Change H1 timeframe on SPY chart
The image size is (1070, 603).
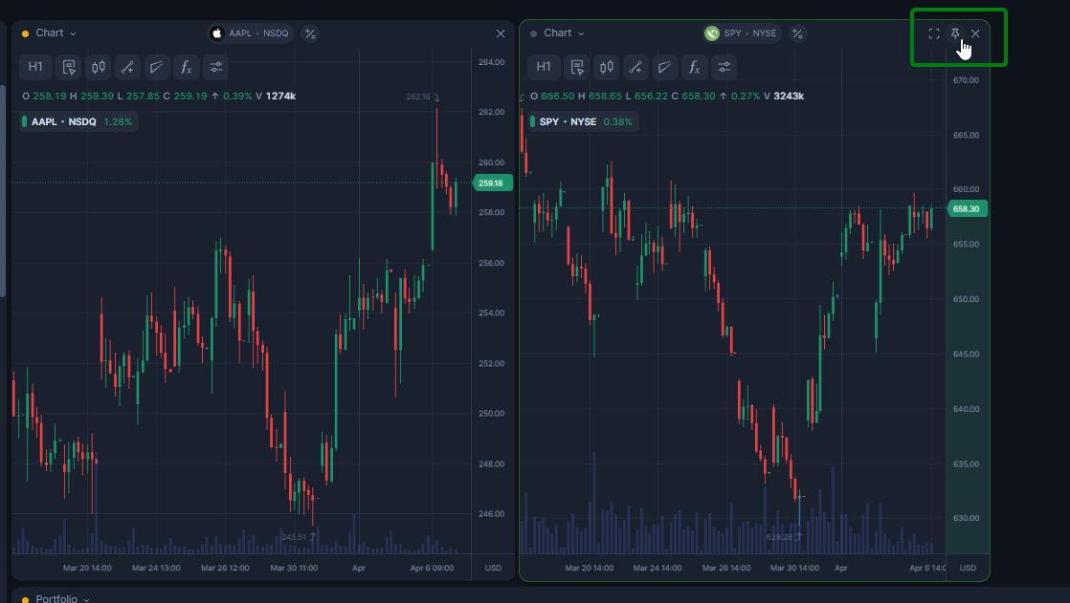(544, 67)
